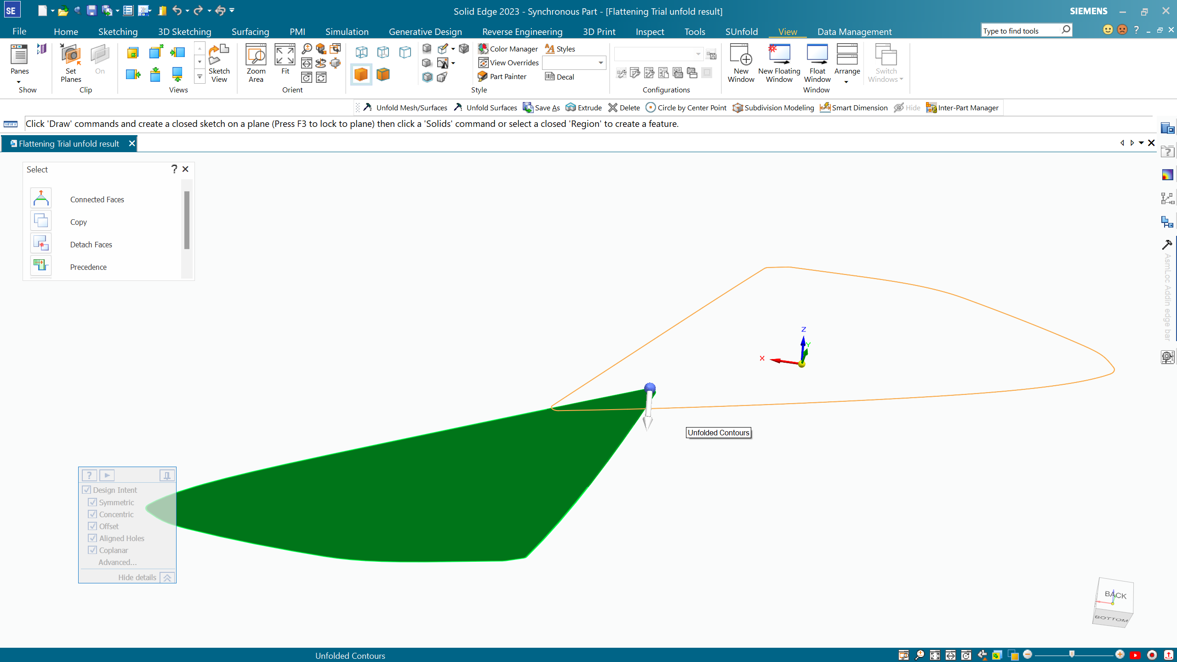Disable the Coplanar checkbox
Image resolution: width=1177 pixels, height=662 pixels.
92,550
